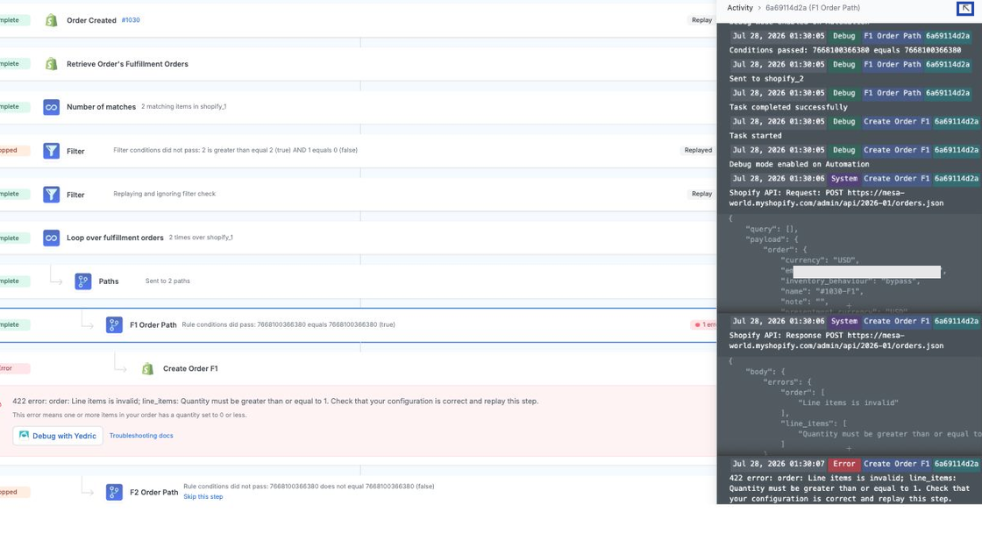The width and height of the screenshot is (982, 548).
Task: Click the 'Task completed successfully' log line
Action: coord(788,107)
